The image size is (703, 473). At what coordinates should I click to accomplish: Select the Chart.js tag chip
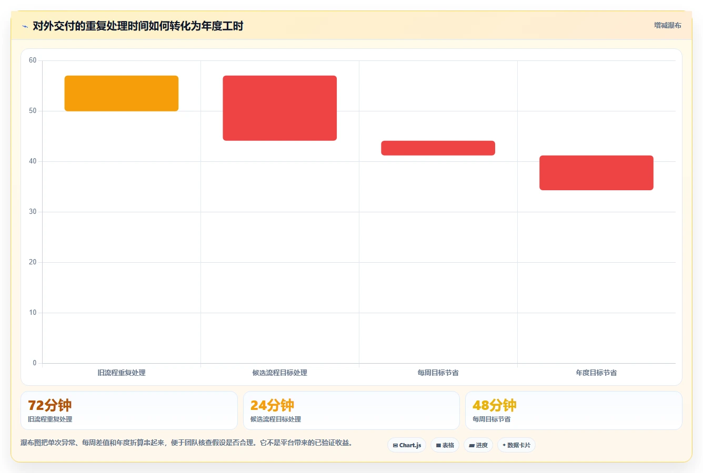(x=407, y=445)
